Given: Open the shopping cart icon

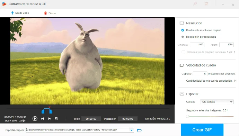Looking at the screenshot, I should (x=206, y=4).
